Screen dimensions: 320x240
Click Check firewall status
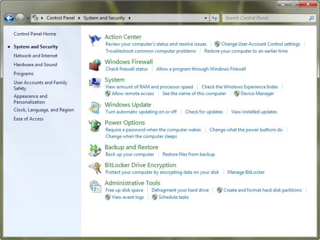click(x=127, y=69)
